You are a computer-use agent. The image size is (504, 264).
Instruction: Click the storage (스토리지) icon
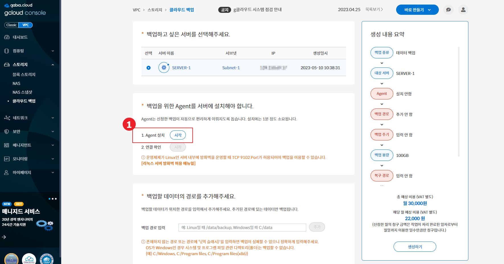pos(7,65)
